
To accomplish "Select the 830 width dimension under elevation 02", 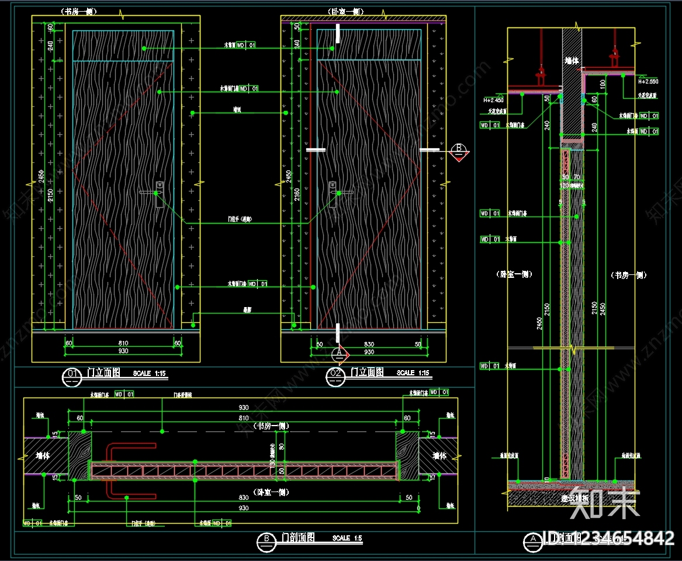I will pyautogui.click(x=369, y=344).
